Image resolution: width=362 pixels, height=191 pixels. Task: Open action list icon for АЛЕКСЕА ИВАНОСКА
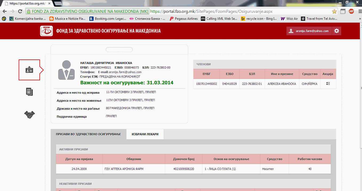(328, 83)
